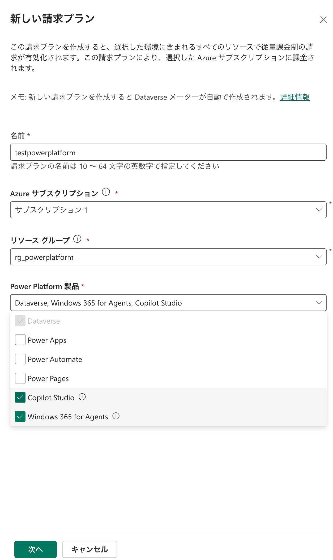333x560 pixels.
Task: Select Power Pages option label in list
Action: click(x=48, y=378)
